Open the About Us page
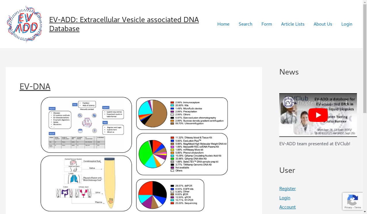367x214 pixels. [x=323, y=24]
